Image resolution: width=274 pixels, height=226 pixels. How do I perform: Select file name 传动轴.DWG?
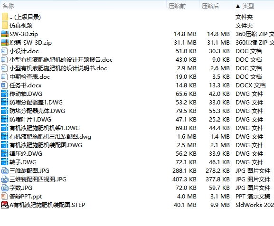point(26,94)
